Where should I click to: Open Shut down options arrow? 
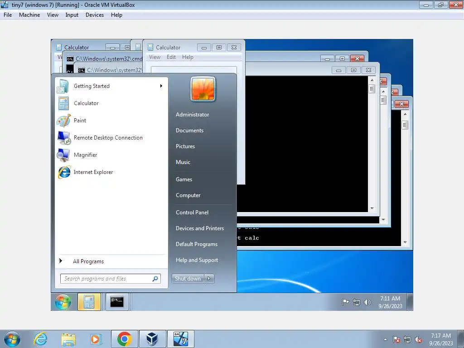[x=209, y=279]
